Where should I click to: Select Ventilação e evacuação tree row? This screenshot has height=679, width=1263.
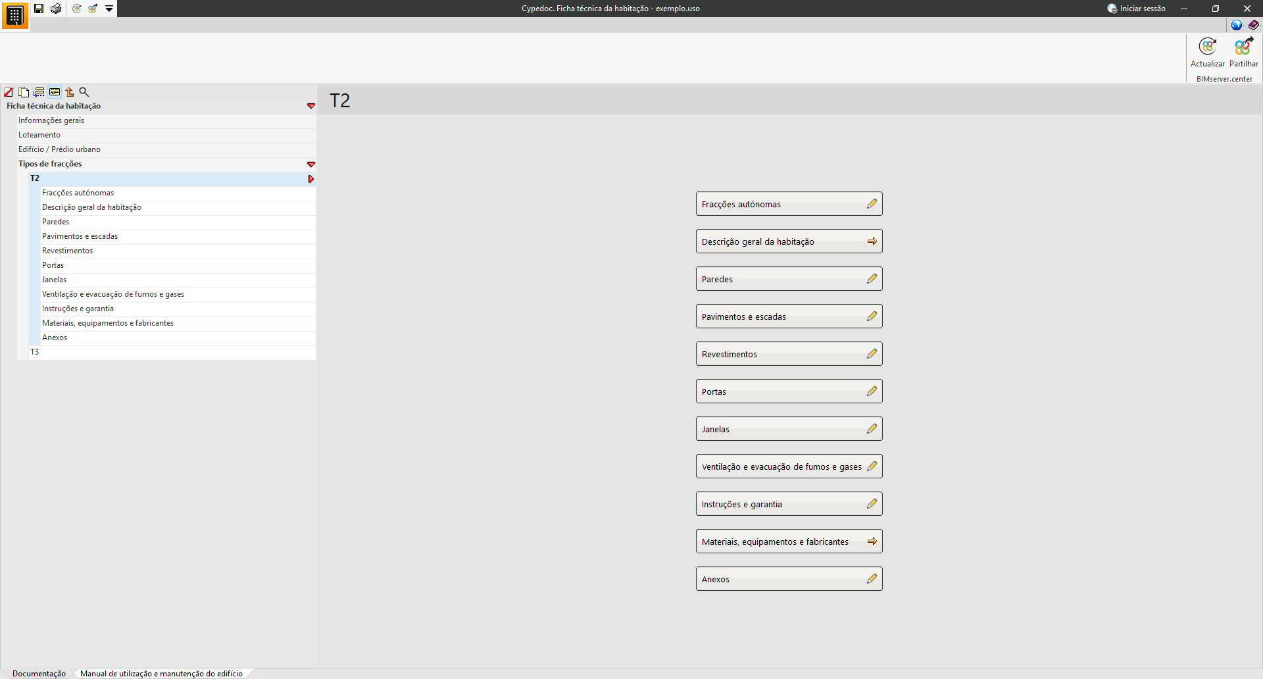click(x=178, y=294)
